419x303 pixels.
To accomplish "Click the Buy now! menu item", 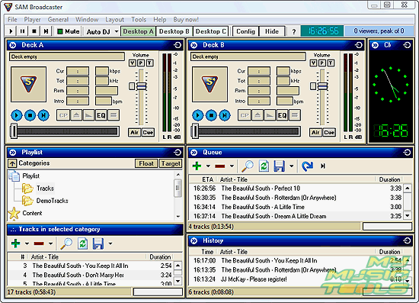I will click(186, 20).
